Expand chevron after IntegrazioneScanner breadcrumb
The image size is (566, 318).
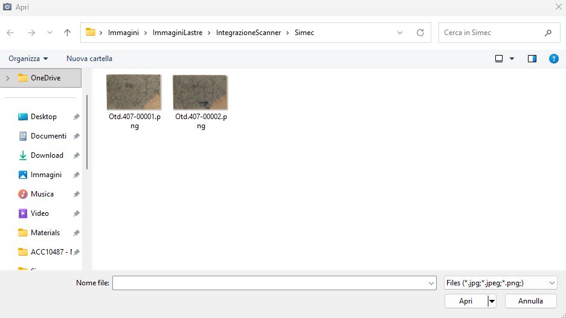click(288, 33)
